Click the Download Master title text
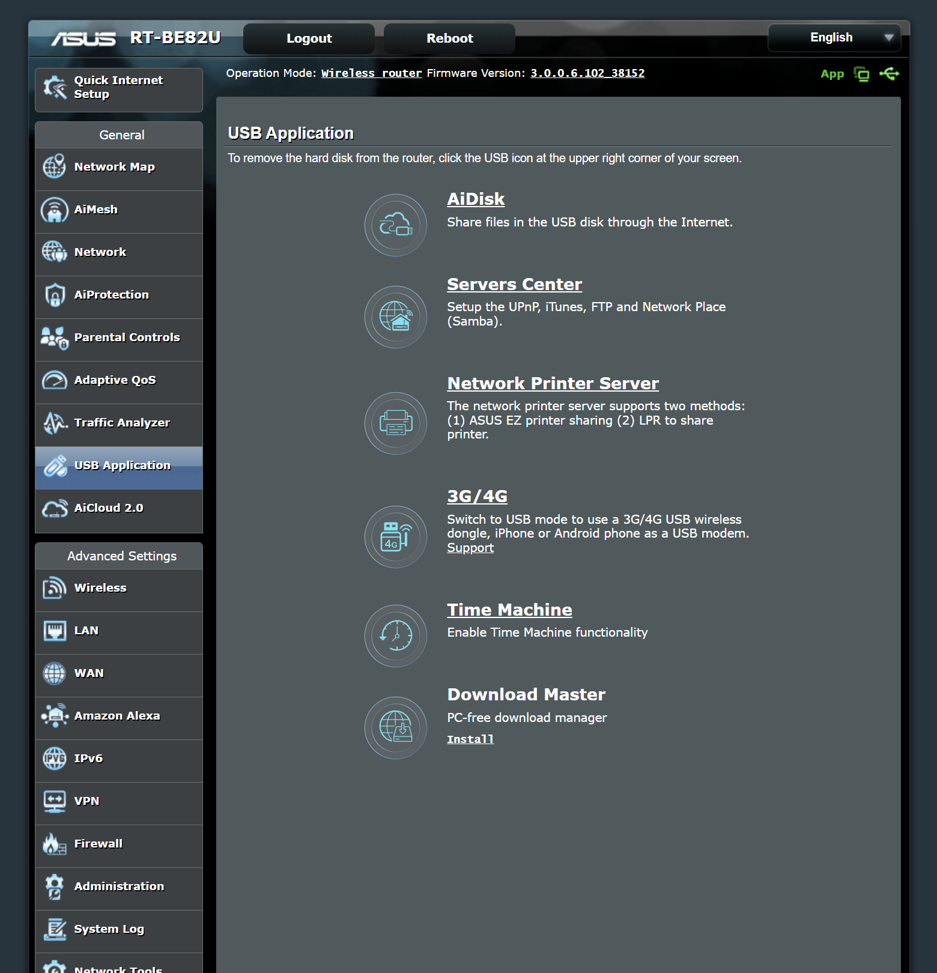Image resolution: width=937 pixels, height=973 pixels. pos(526,694)
